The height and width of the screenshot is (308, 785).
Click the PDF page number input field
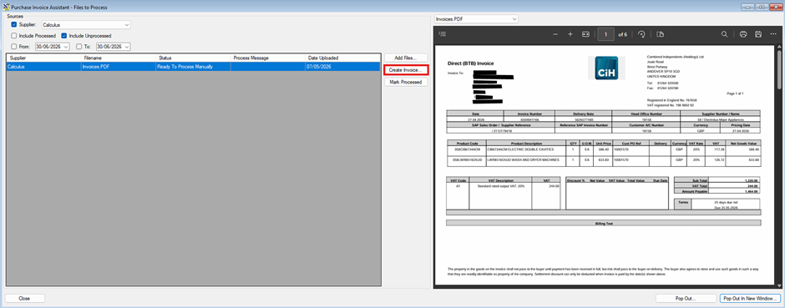605,34
